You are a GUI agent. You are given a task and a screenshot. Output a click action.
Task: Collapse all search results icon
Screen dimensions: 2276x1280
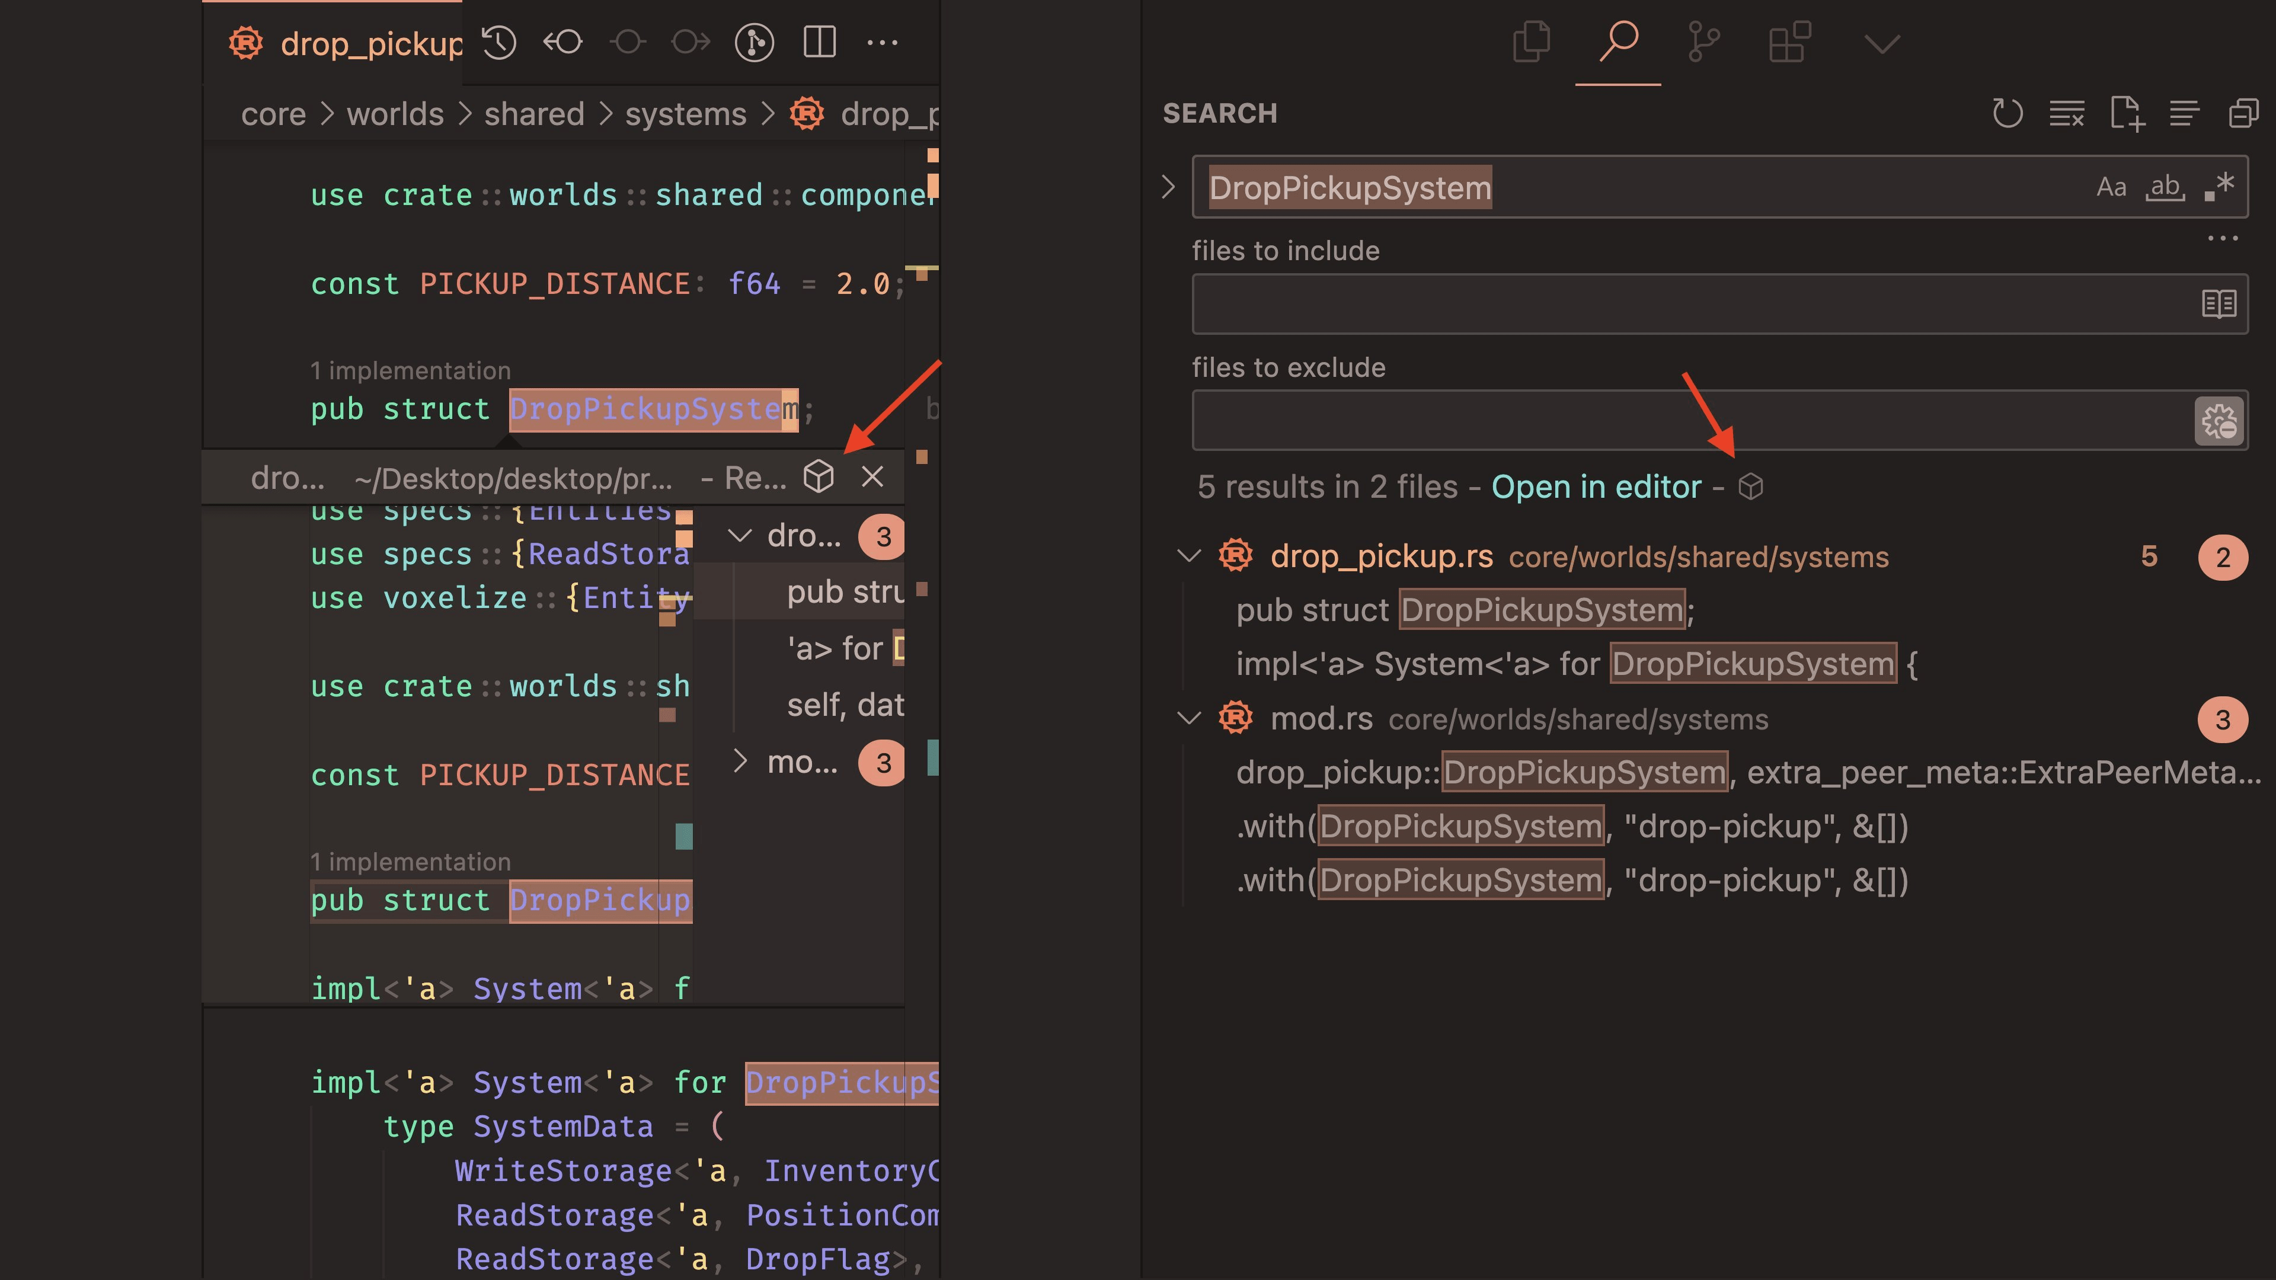pos(2244,113)
